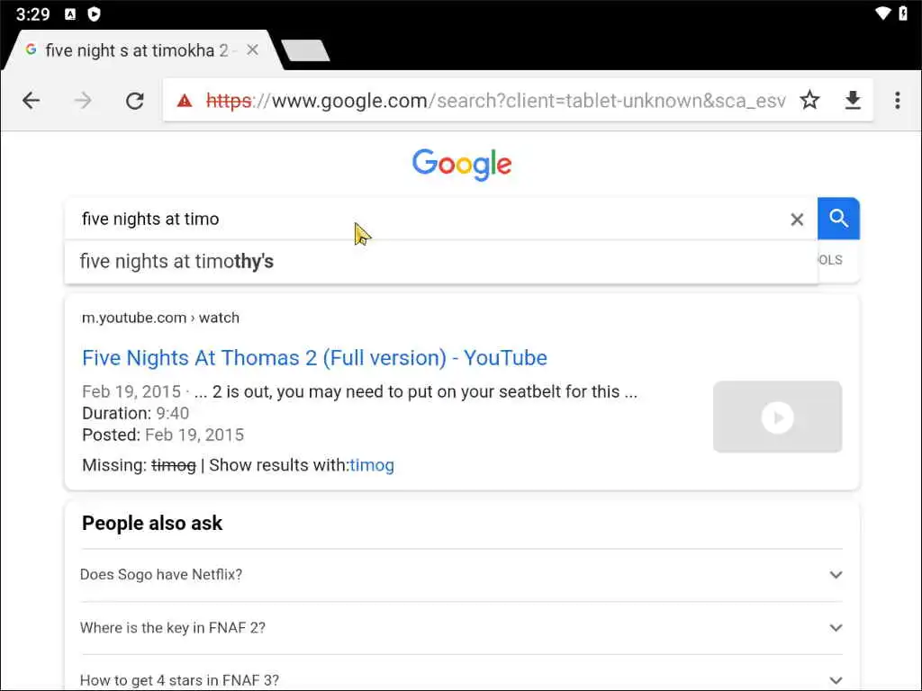Choose suggestion 'five nights at timothy's'
The height and width of the screenshot is (691, 922).
pos(441,262)
